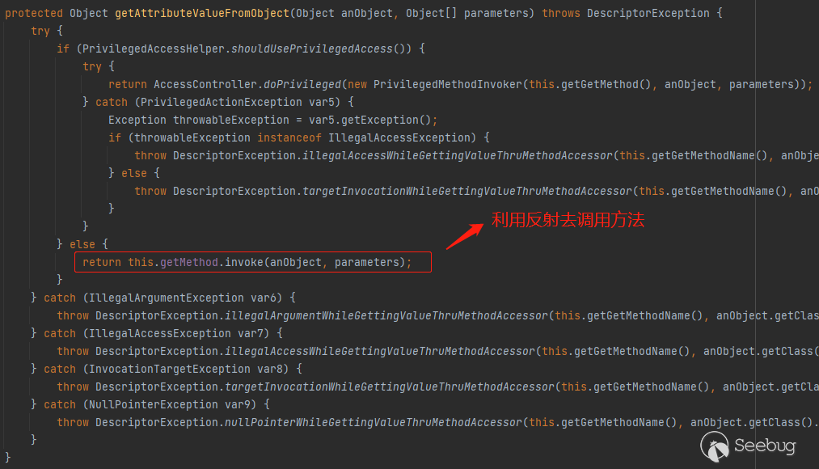Click invoke call in return statement
The width and height of the screenshot is (819, 469).
pos(244,262)
